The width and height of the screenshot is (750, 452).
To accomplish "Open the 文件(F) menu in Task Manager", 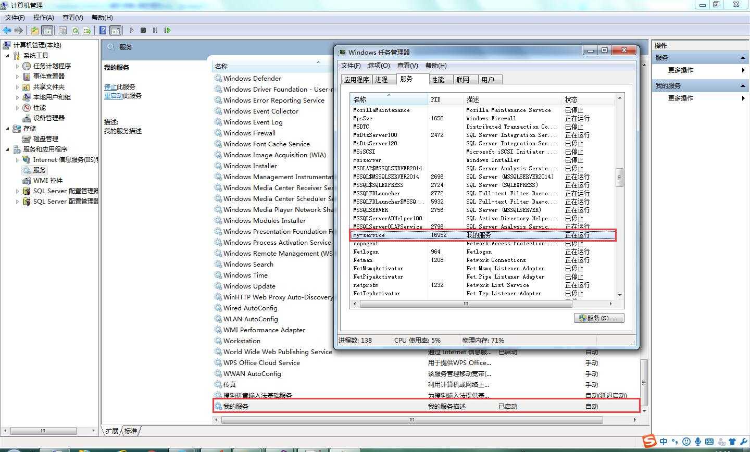I will pos(351,65).
